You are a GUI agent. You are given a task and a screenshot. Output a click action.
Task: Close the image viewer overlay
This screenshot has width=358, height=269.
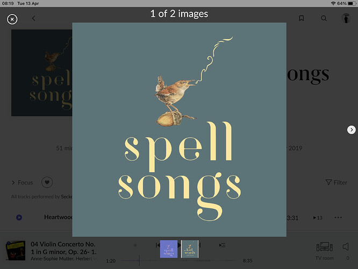12,19
